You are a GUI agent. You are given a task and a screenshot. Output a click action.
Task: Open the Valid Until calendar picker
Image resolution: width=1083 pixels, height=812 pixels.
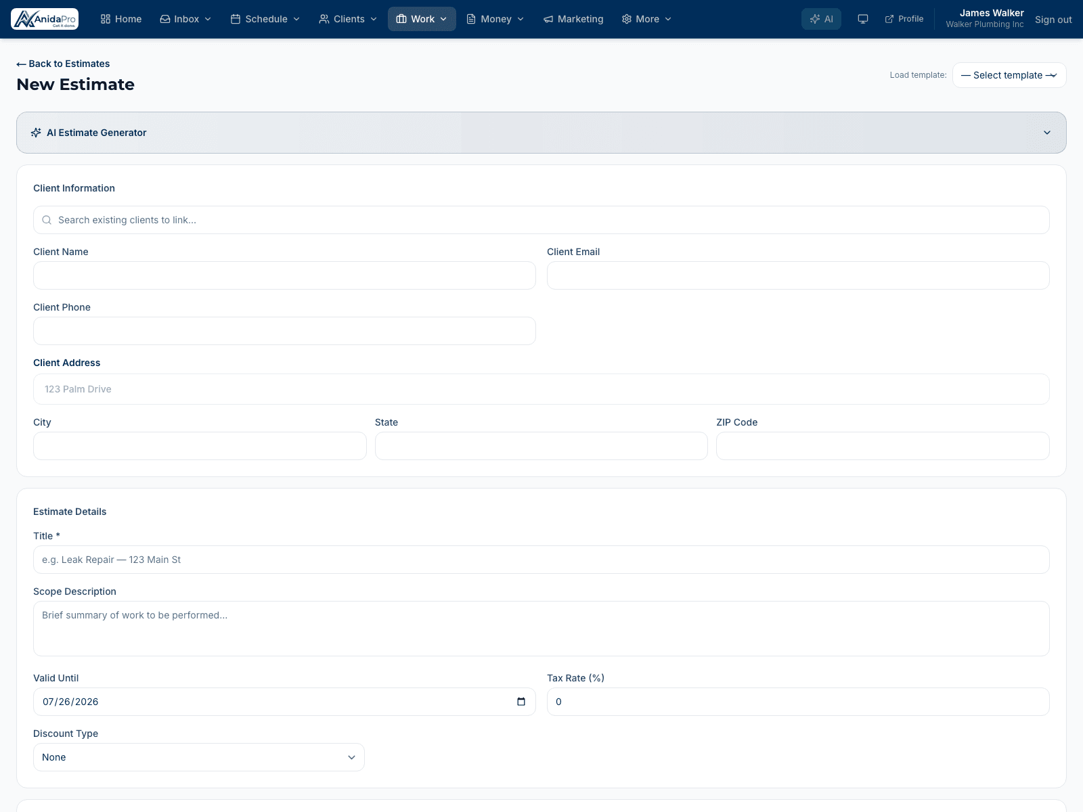point(521,702)
